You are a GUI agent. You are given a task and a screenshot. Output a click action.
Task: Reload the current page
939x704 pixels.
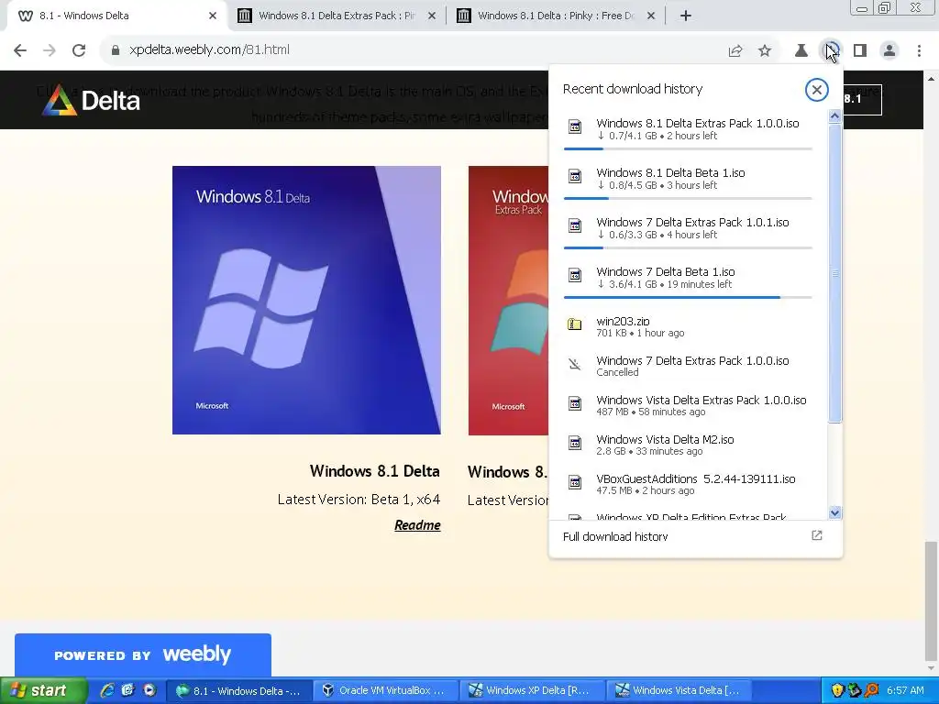pyautogui.click(x=79, y=50)
